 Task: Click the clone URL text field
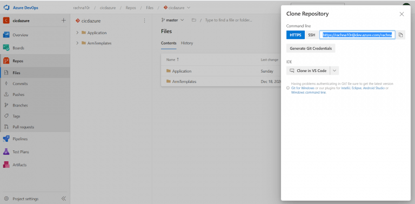(357, 35)
